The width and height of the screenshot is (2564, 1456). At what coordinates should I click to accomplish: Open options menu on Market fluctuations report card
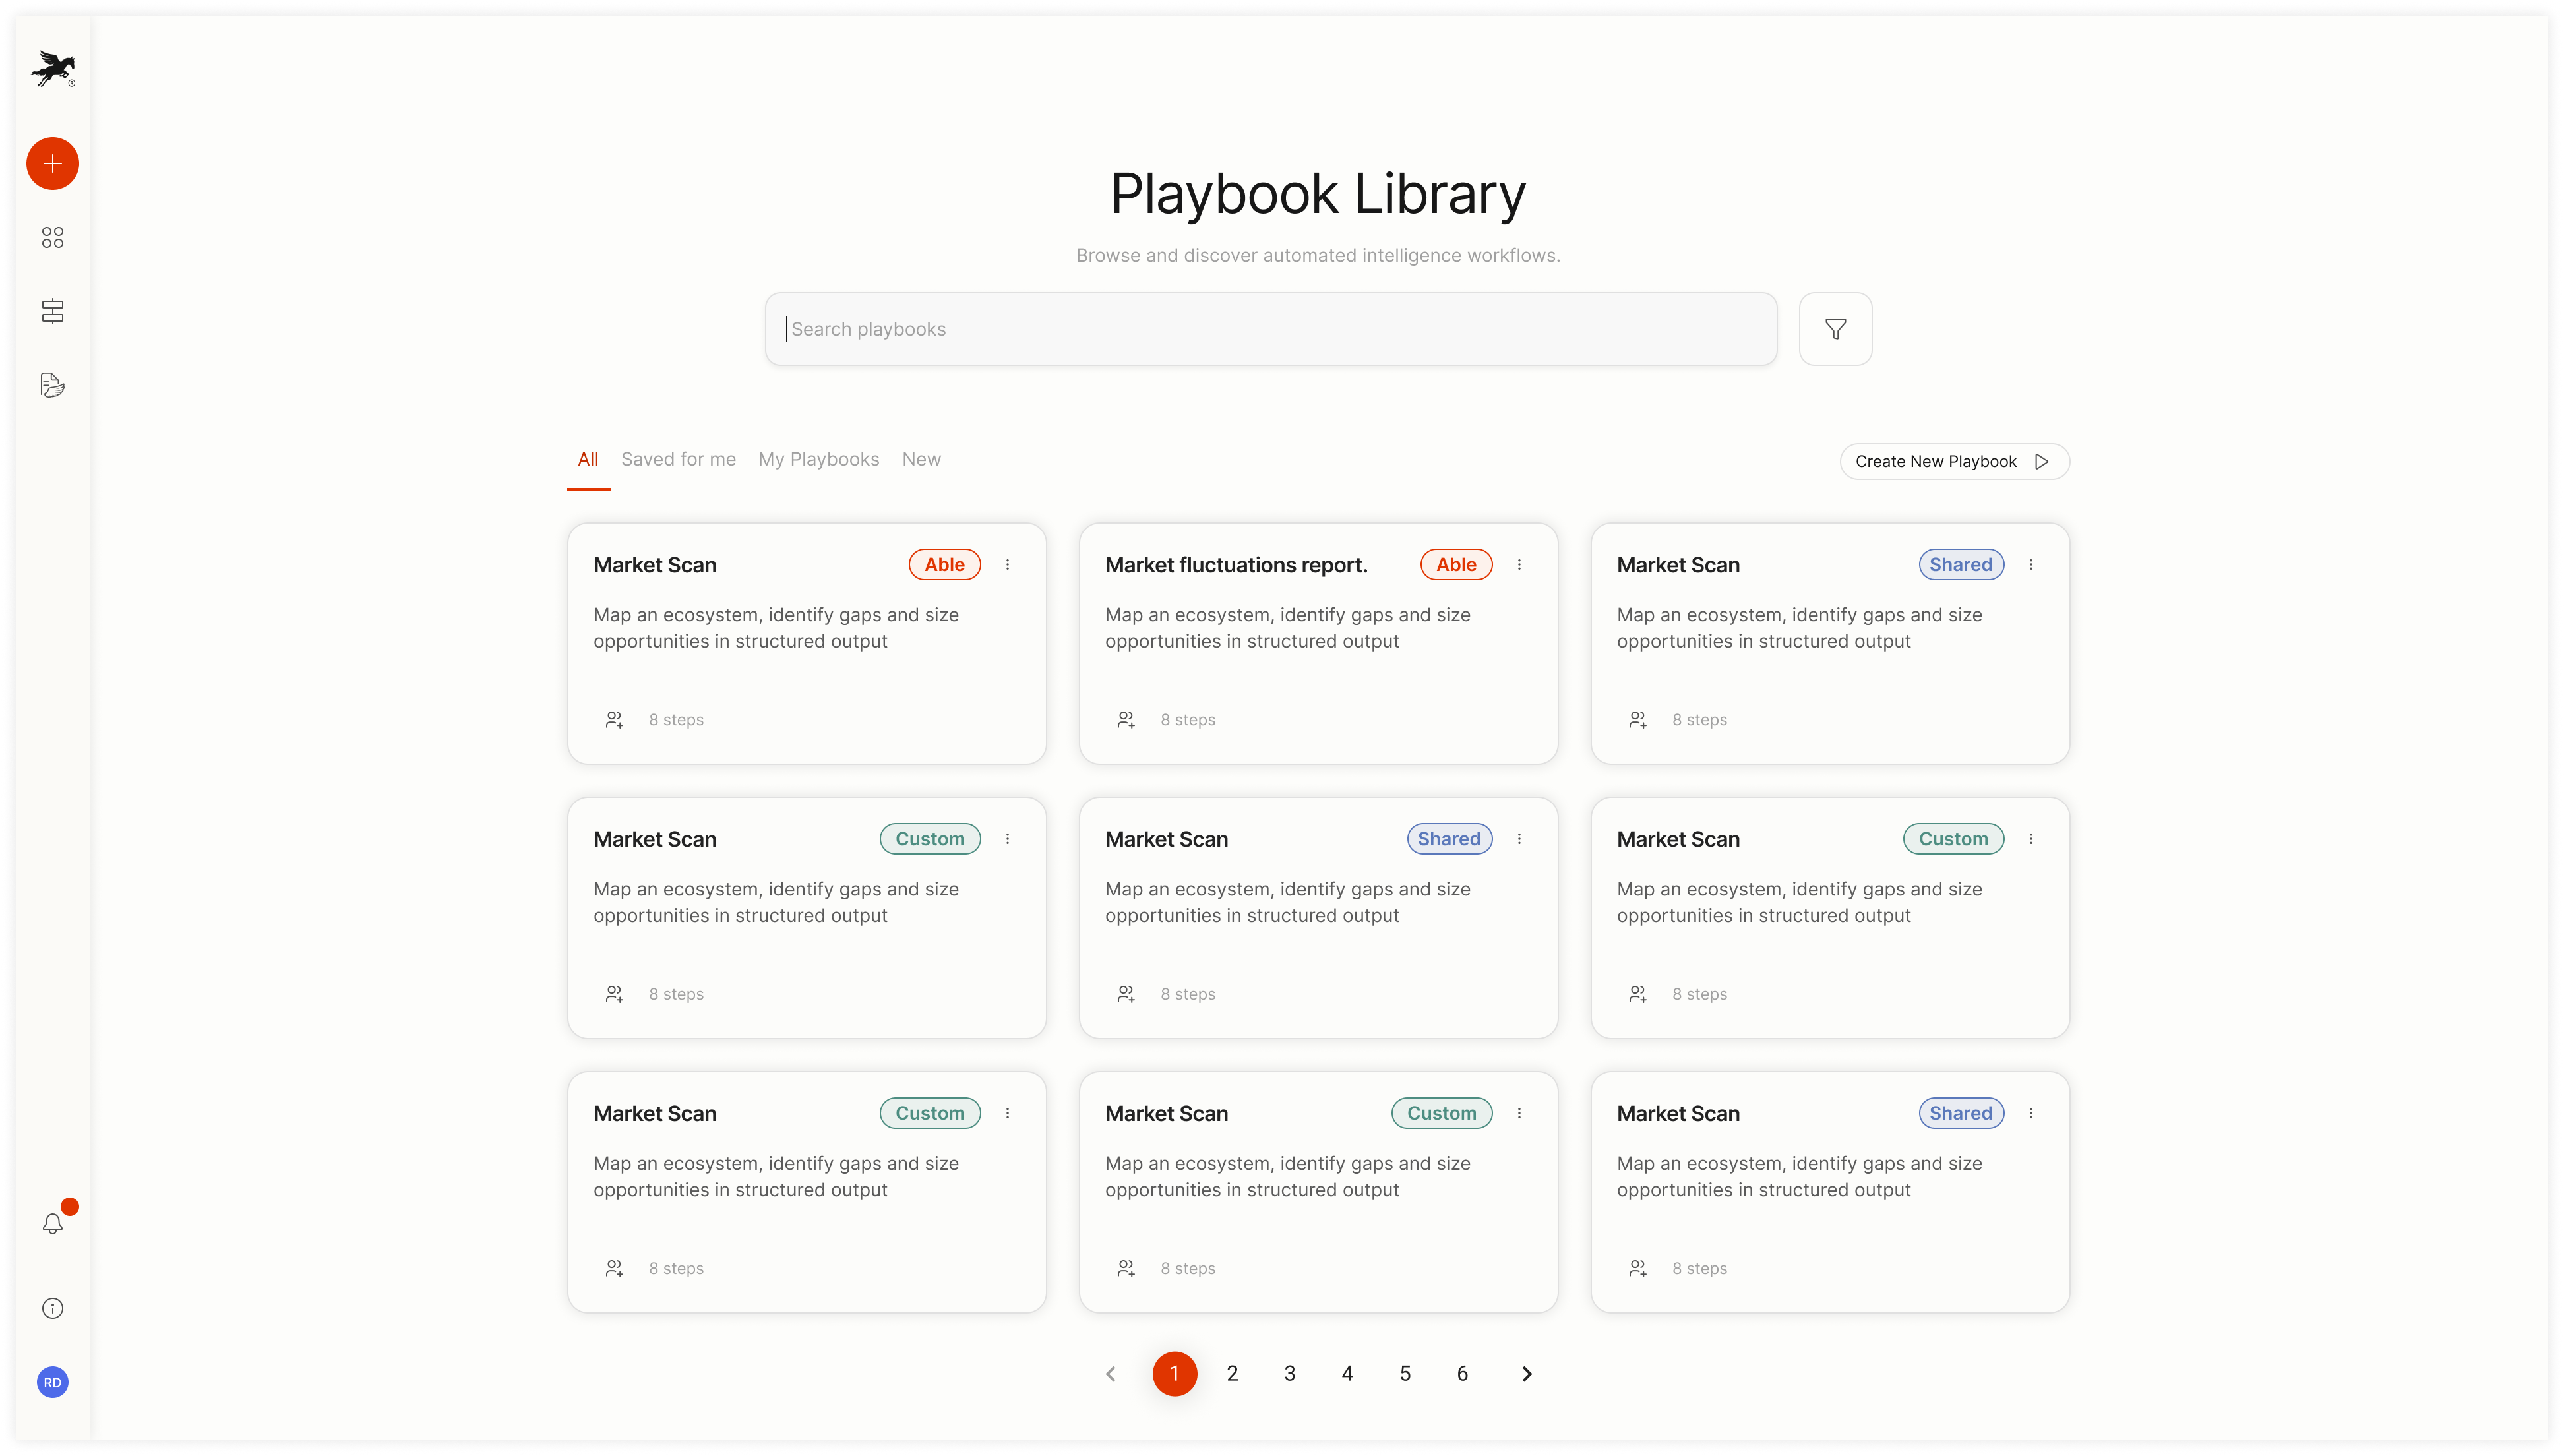click(1519, 565)
